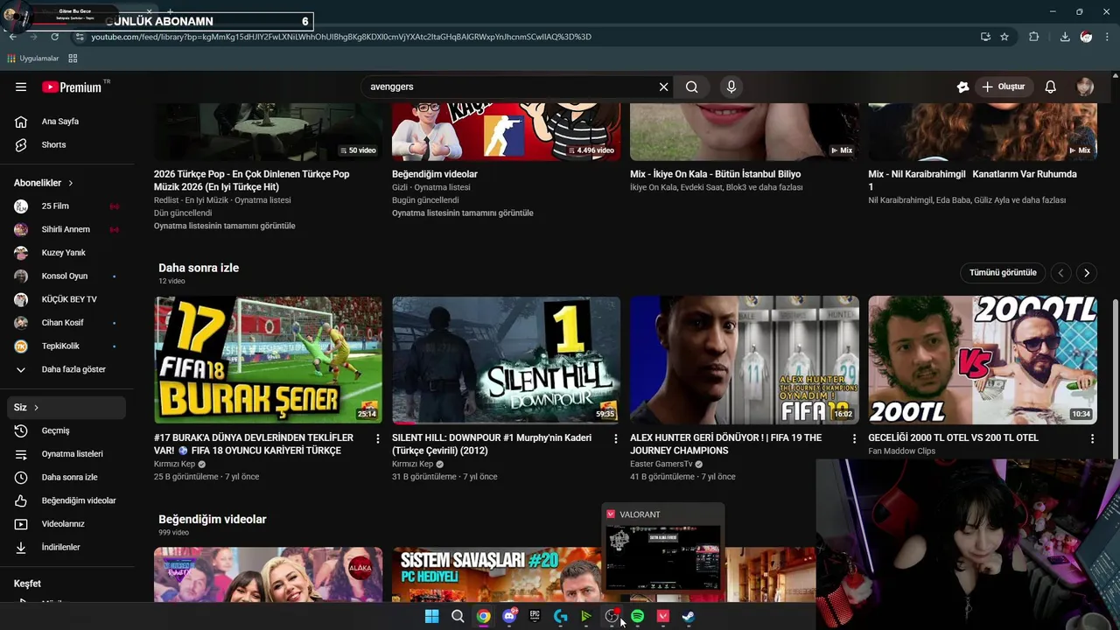
Task: Open Windows Start menu on taskbar
Action: (x=431, y=616)
